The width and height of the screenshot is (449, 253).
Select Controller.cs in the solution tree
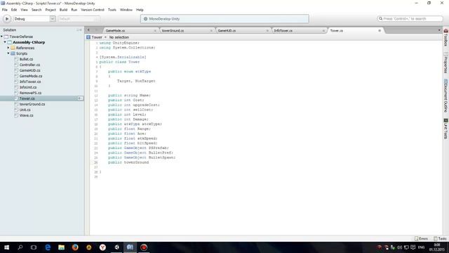point(29,65)
